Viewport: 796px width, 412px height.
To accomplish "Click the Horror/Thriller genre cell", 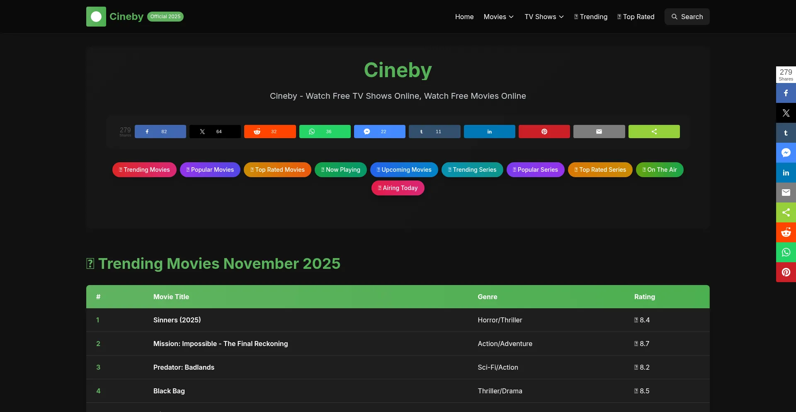I will (500, 320).
